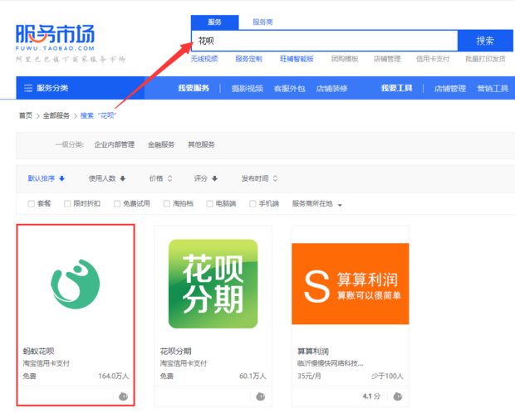Screen dimensions: 515x418
Task: Click the 60.1万人 user count
Action: 253,376
